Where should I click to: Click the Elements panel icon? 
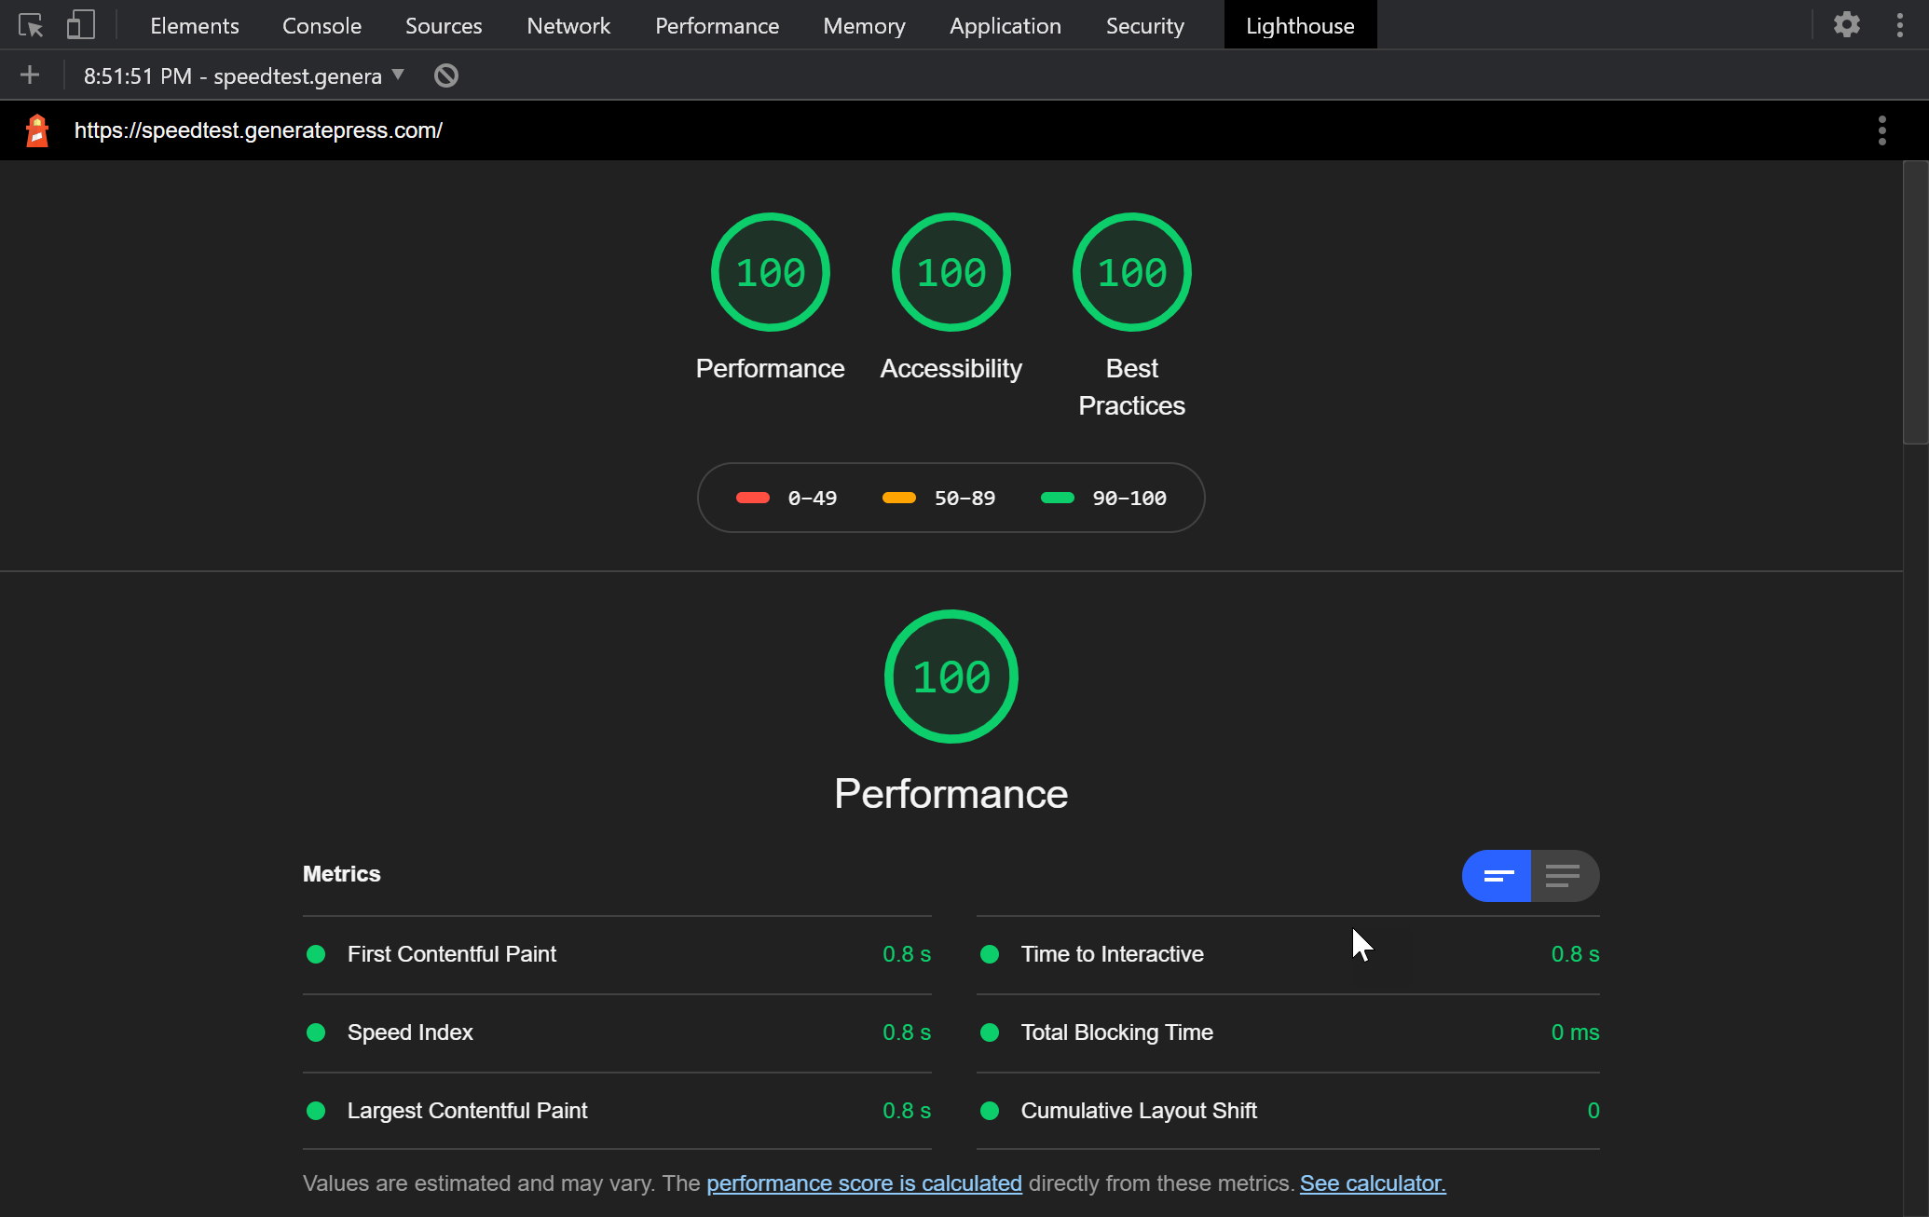(195, 24)
